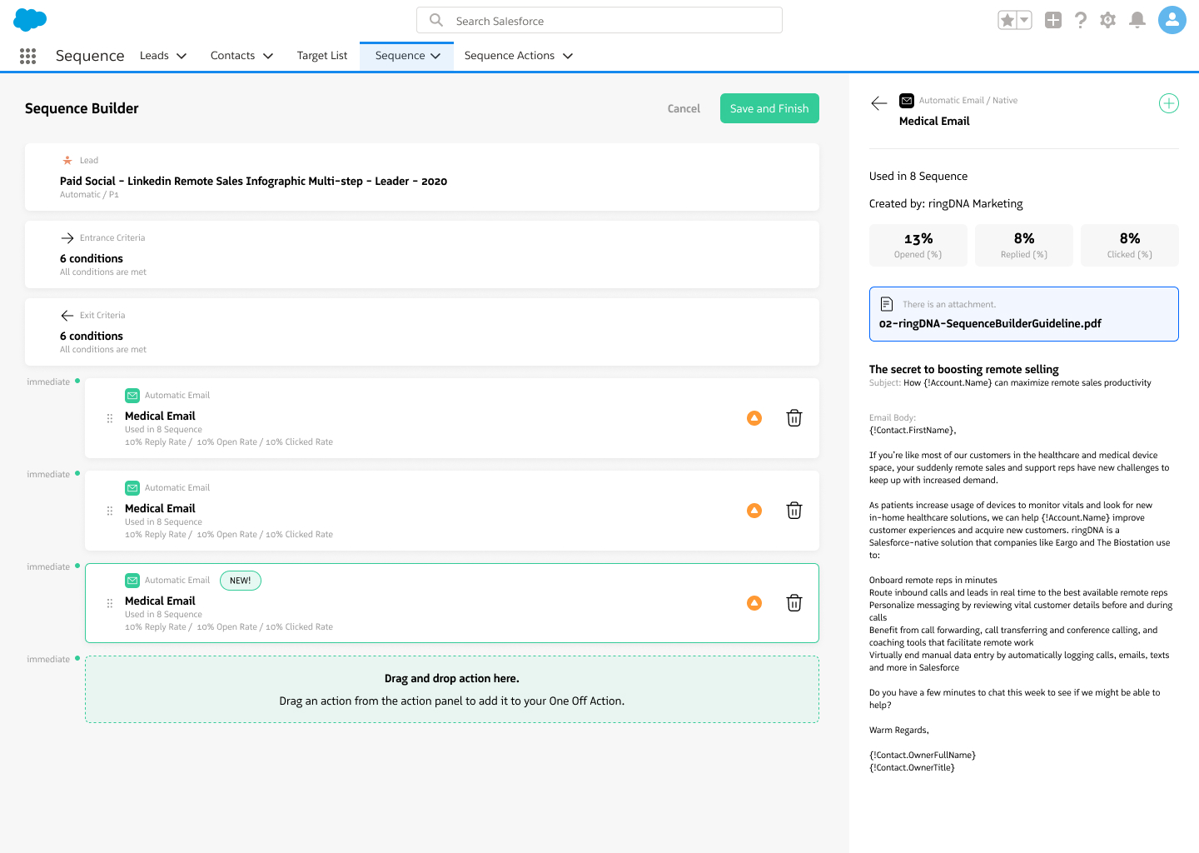
Task: Open the attached SequenceBuilderGuideline PDF
Action: click(x=990, y=323)
